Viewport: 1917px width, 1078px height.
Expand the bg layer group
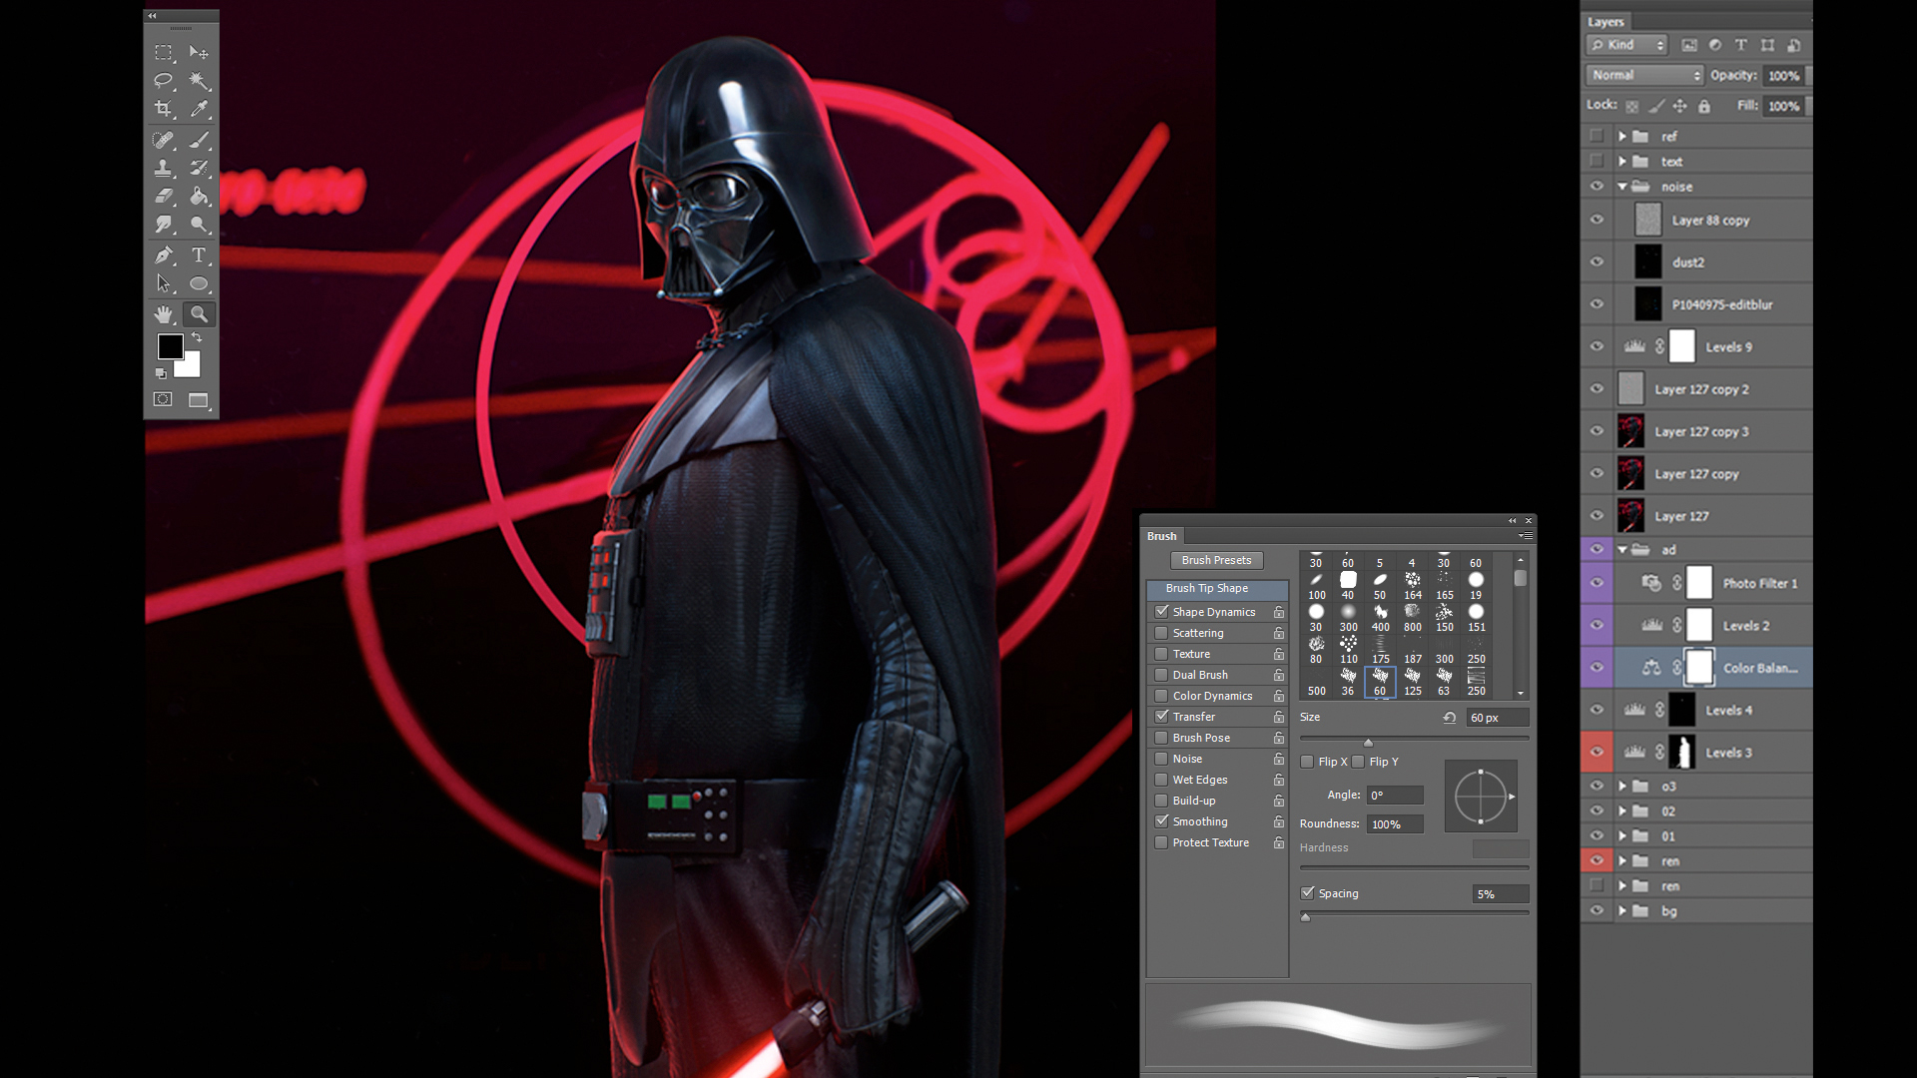(x=1622, y=911)
